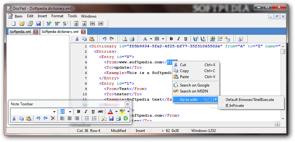Viewport: 295px width, 142px height.
Task: Toggle Bold in the Note Toolbar
Action: point(79,112)
